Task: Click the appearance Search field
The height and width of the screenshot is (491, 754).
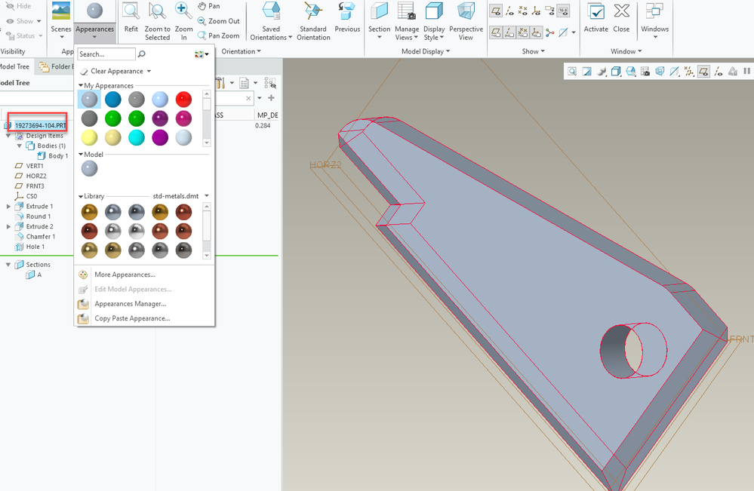Action: click(106, 54)
